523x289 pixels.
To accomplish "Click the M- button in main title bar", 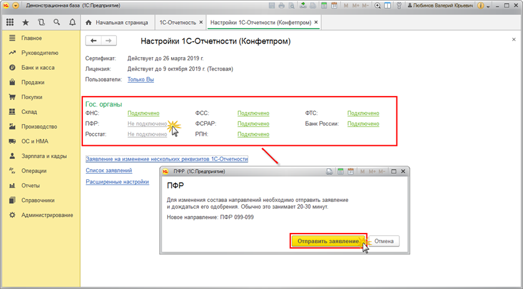I will click(x=365, y=6).
